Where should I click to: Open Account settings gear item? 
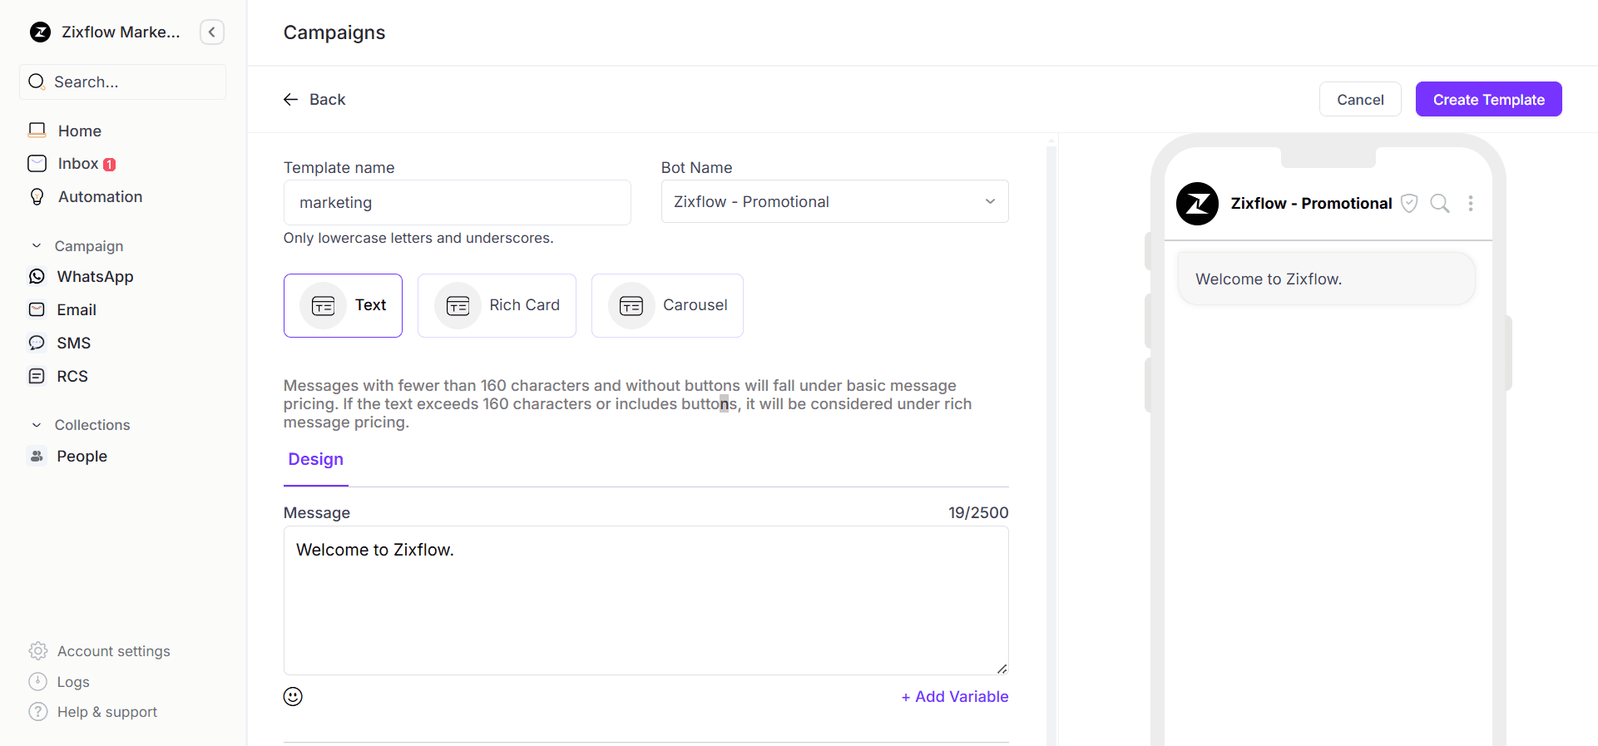pos(113,651)
